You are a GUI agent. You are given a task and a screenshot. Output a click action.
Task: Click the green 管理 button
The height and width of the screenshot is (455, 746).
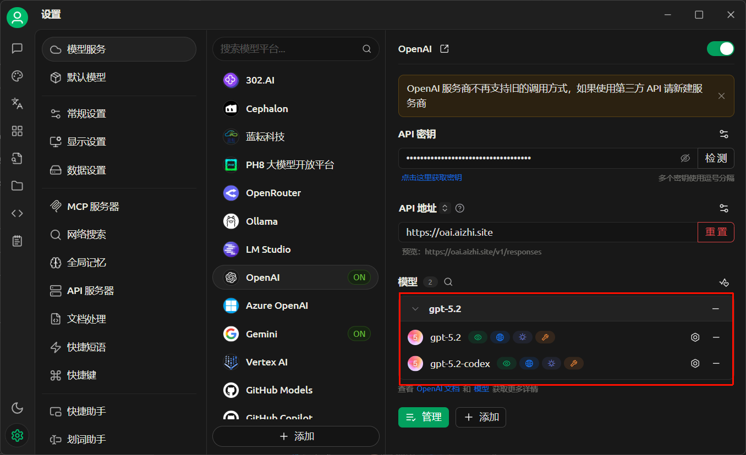tap(424, 417)
